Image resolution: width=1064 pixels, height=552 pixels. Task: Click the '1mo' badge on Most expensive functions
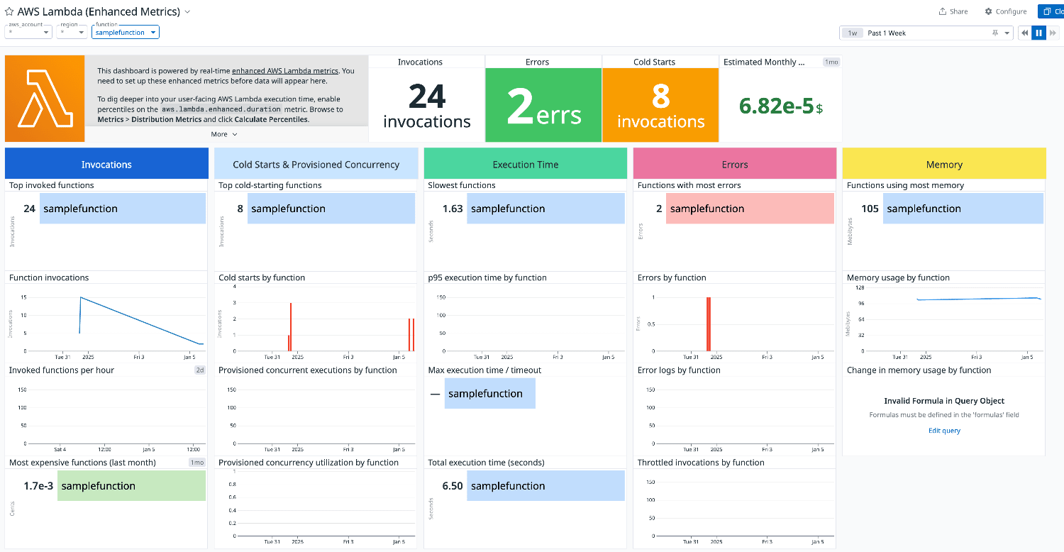point(197,463)
